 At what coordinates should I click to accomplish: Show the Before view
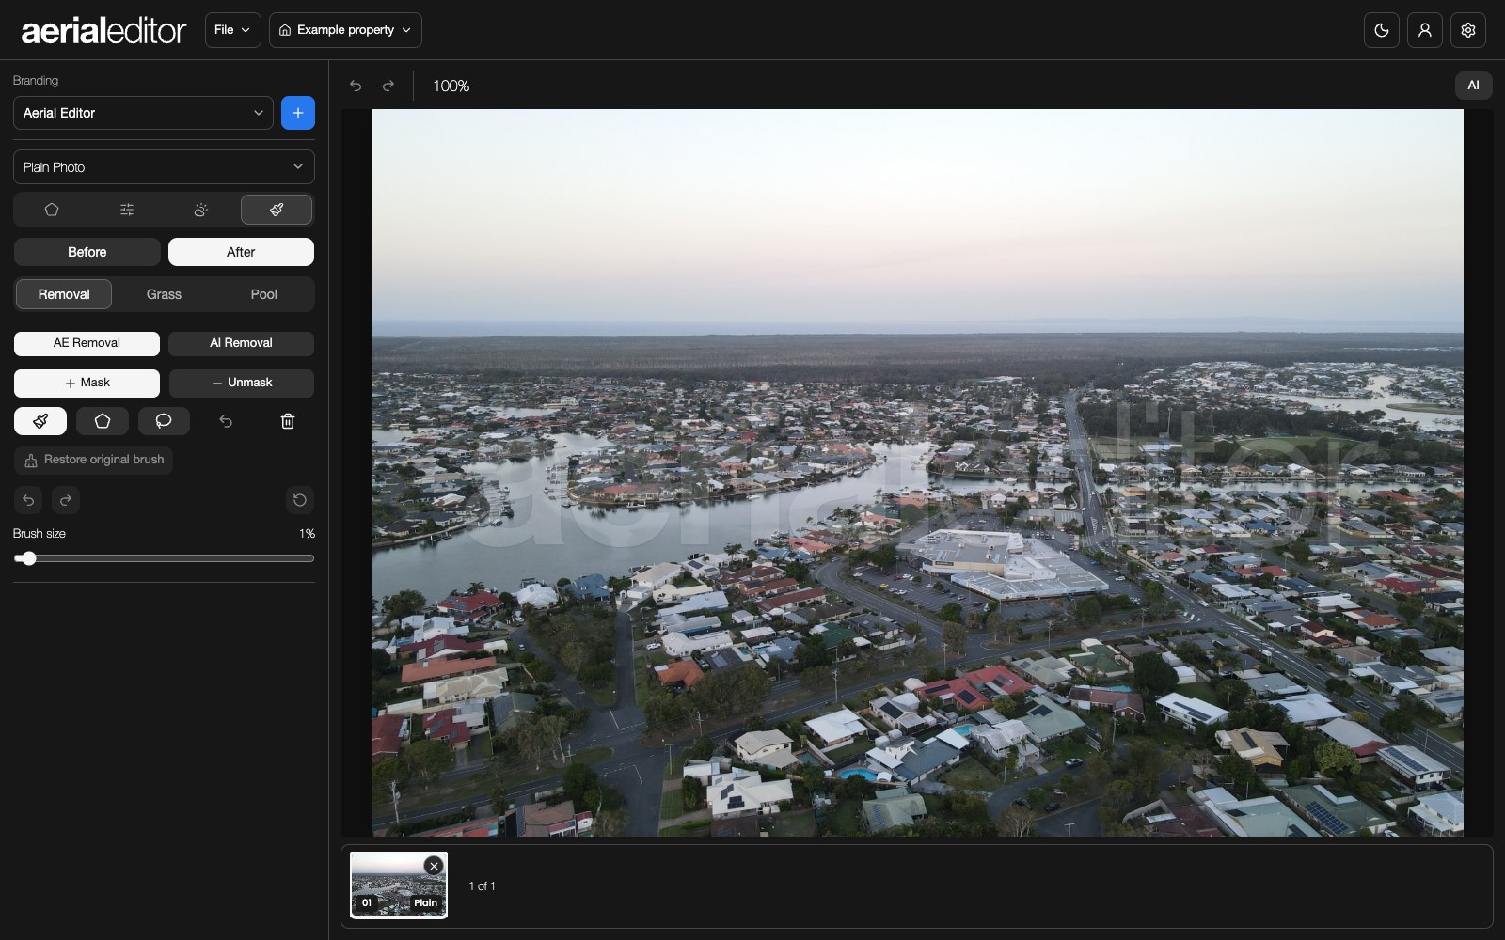pos(87,252)
